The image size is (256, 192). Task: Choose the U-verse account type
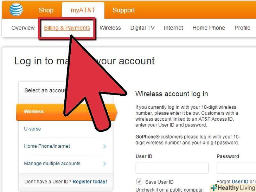32,129
